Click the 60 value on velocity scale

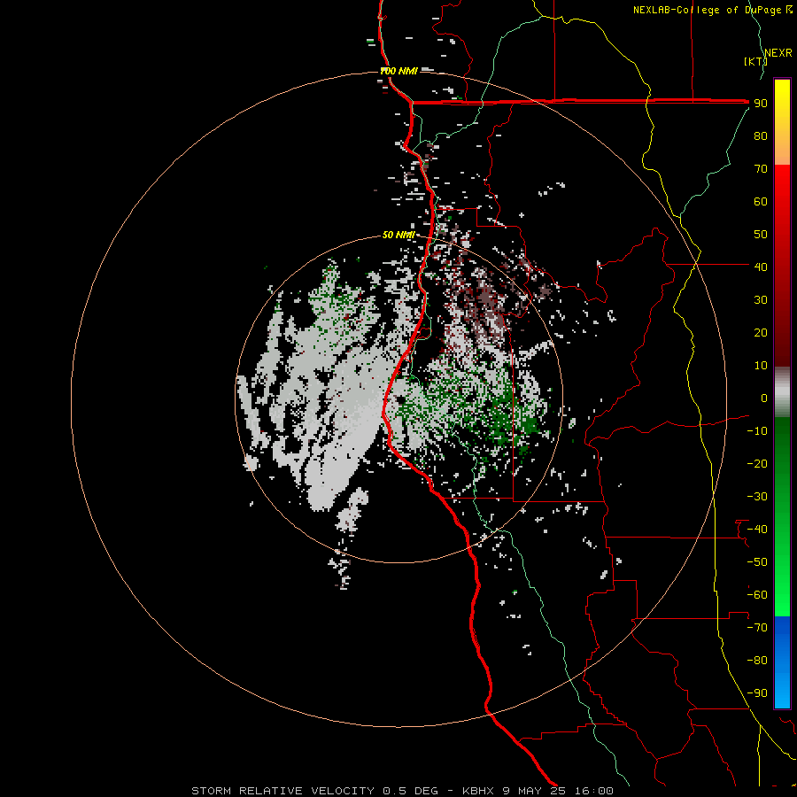coord(761,202)
